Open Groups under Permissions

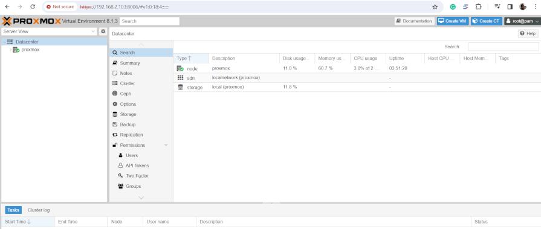141,186
